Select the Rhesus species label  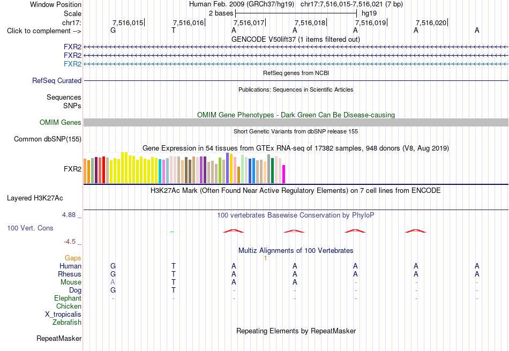[x=70, y=274]
